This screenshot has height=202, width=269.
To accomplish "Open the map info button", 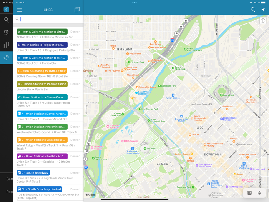I will [263, 21].
